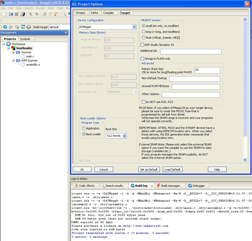Click the Set as Default button
The image size is (252, 241).
[x=149, y=170]
